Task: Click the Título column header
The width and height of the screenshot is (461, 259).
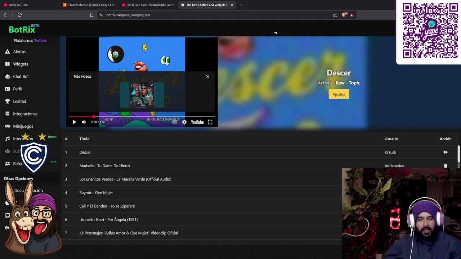Action: [x=84, y=139]
